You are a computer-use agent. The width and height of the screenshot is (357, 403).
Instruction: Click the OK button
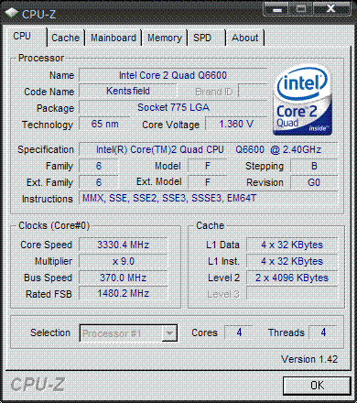coord(317,386)
